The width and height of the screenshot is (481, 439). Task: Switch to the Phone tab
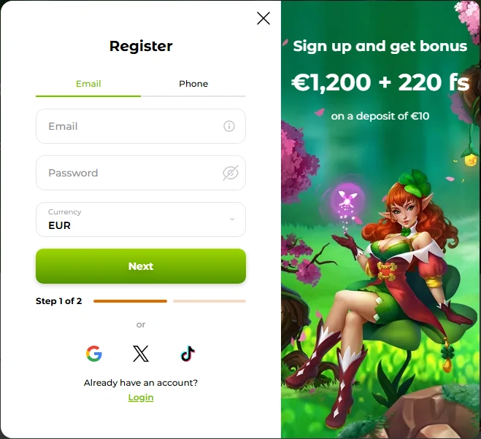[x=193, y=84]
